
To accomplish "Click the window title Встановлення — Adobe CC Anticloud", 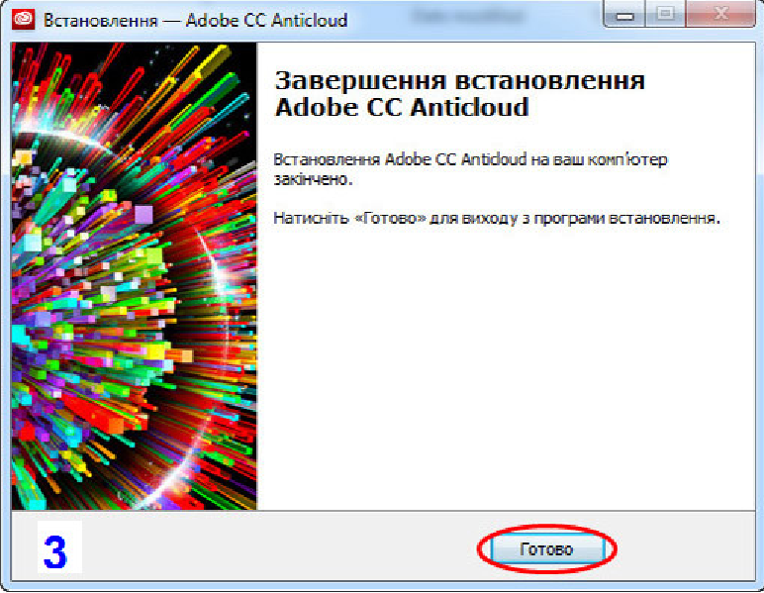I will 195,20.
